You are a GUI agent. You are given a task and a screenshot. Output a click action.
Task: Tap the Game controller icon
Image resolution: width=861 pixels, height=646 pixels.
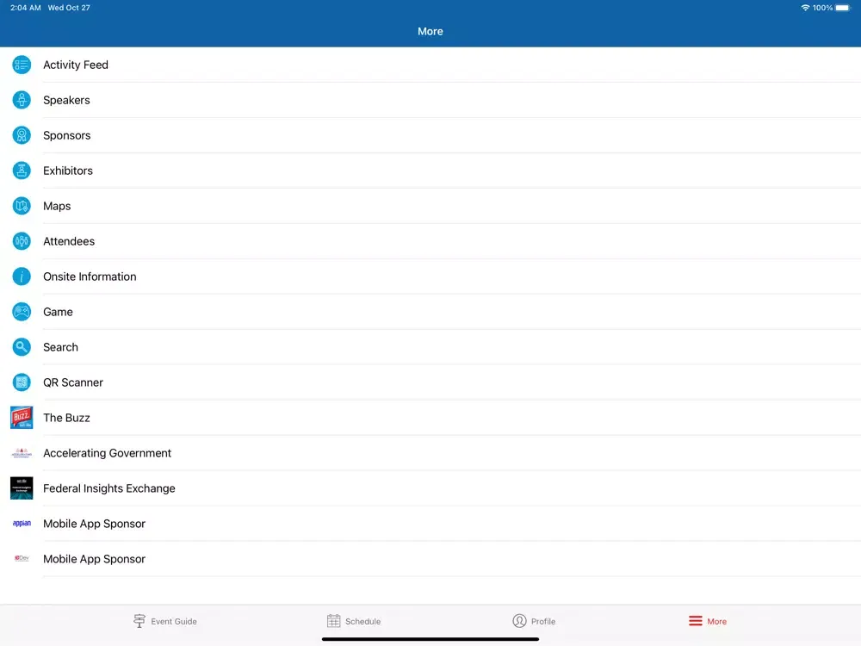point(22,312)
